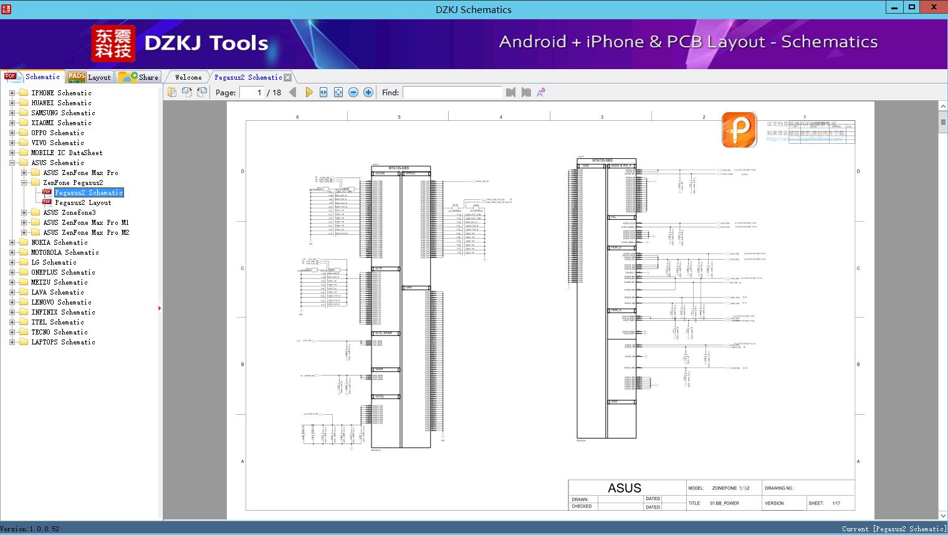948x535 pixels.
Task: Go to the next page
Action: (x=309, y=92)
